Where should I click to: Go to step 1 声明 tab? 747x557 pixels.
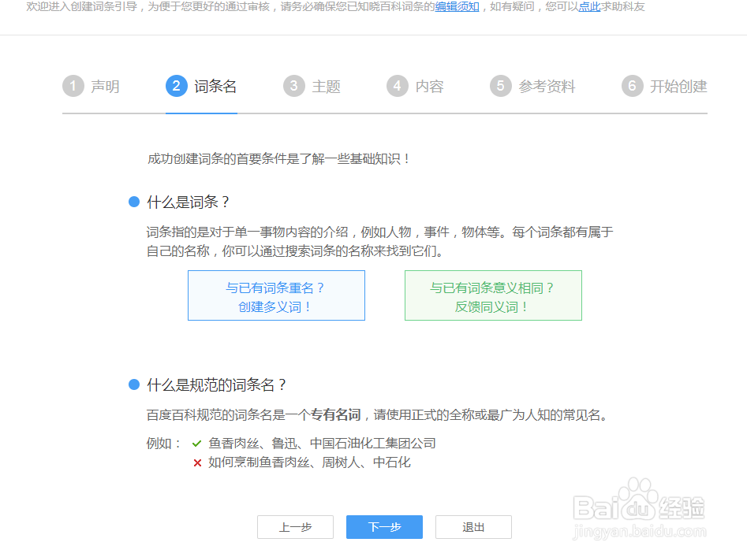point(91,86)
